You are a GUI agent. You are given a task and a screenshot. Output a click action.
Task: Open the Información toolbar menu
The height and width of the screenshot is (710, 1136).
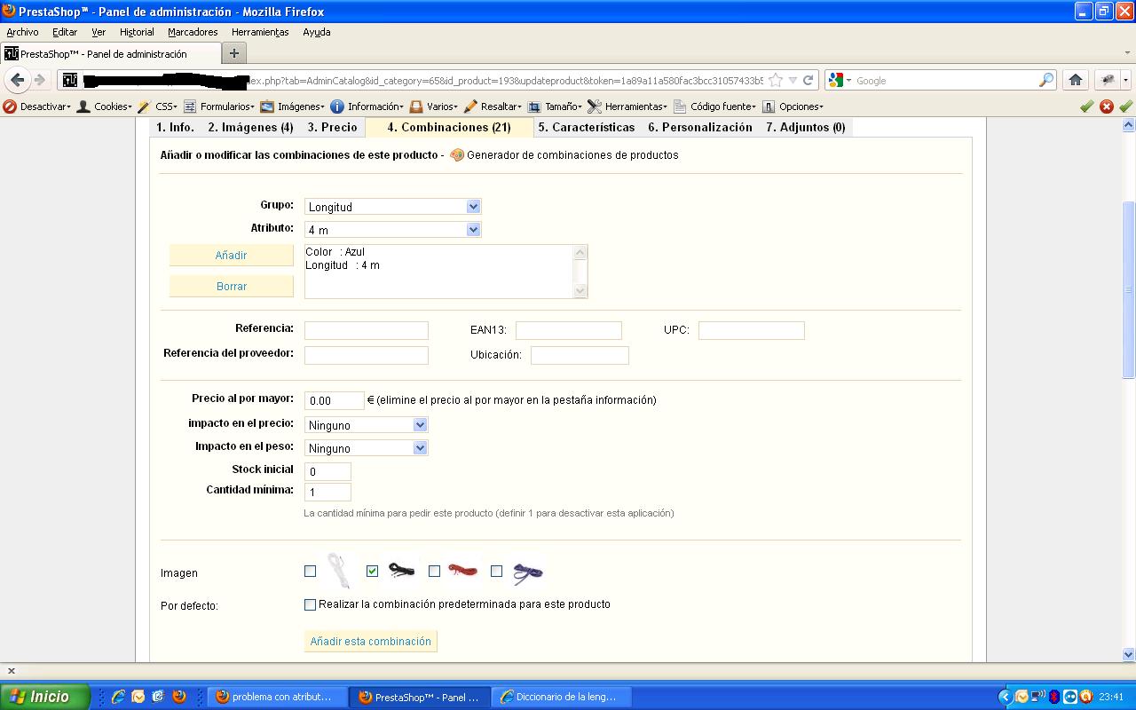point(367,106)
